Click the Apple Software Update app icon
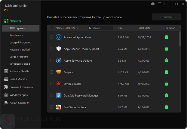 click(59, 60)
